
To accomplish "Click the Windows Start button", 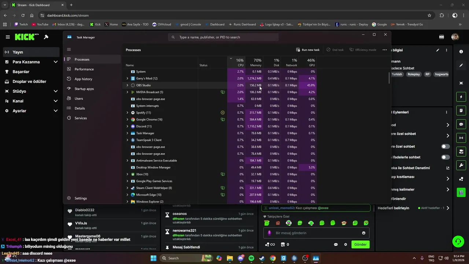I will pyautogui.click(x=154, y=258).
